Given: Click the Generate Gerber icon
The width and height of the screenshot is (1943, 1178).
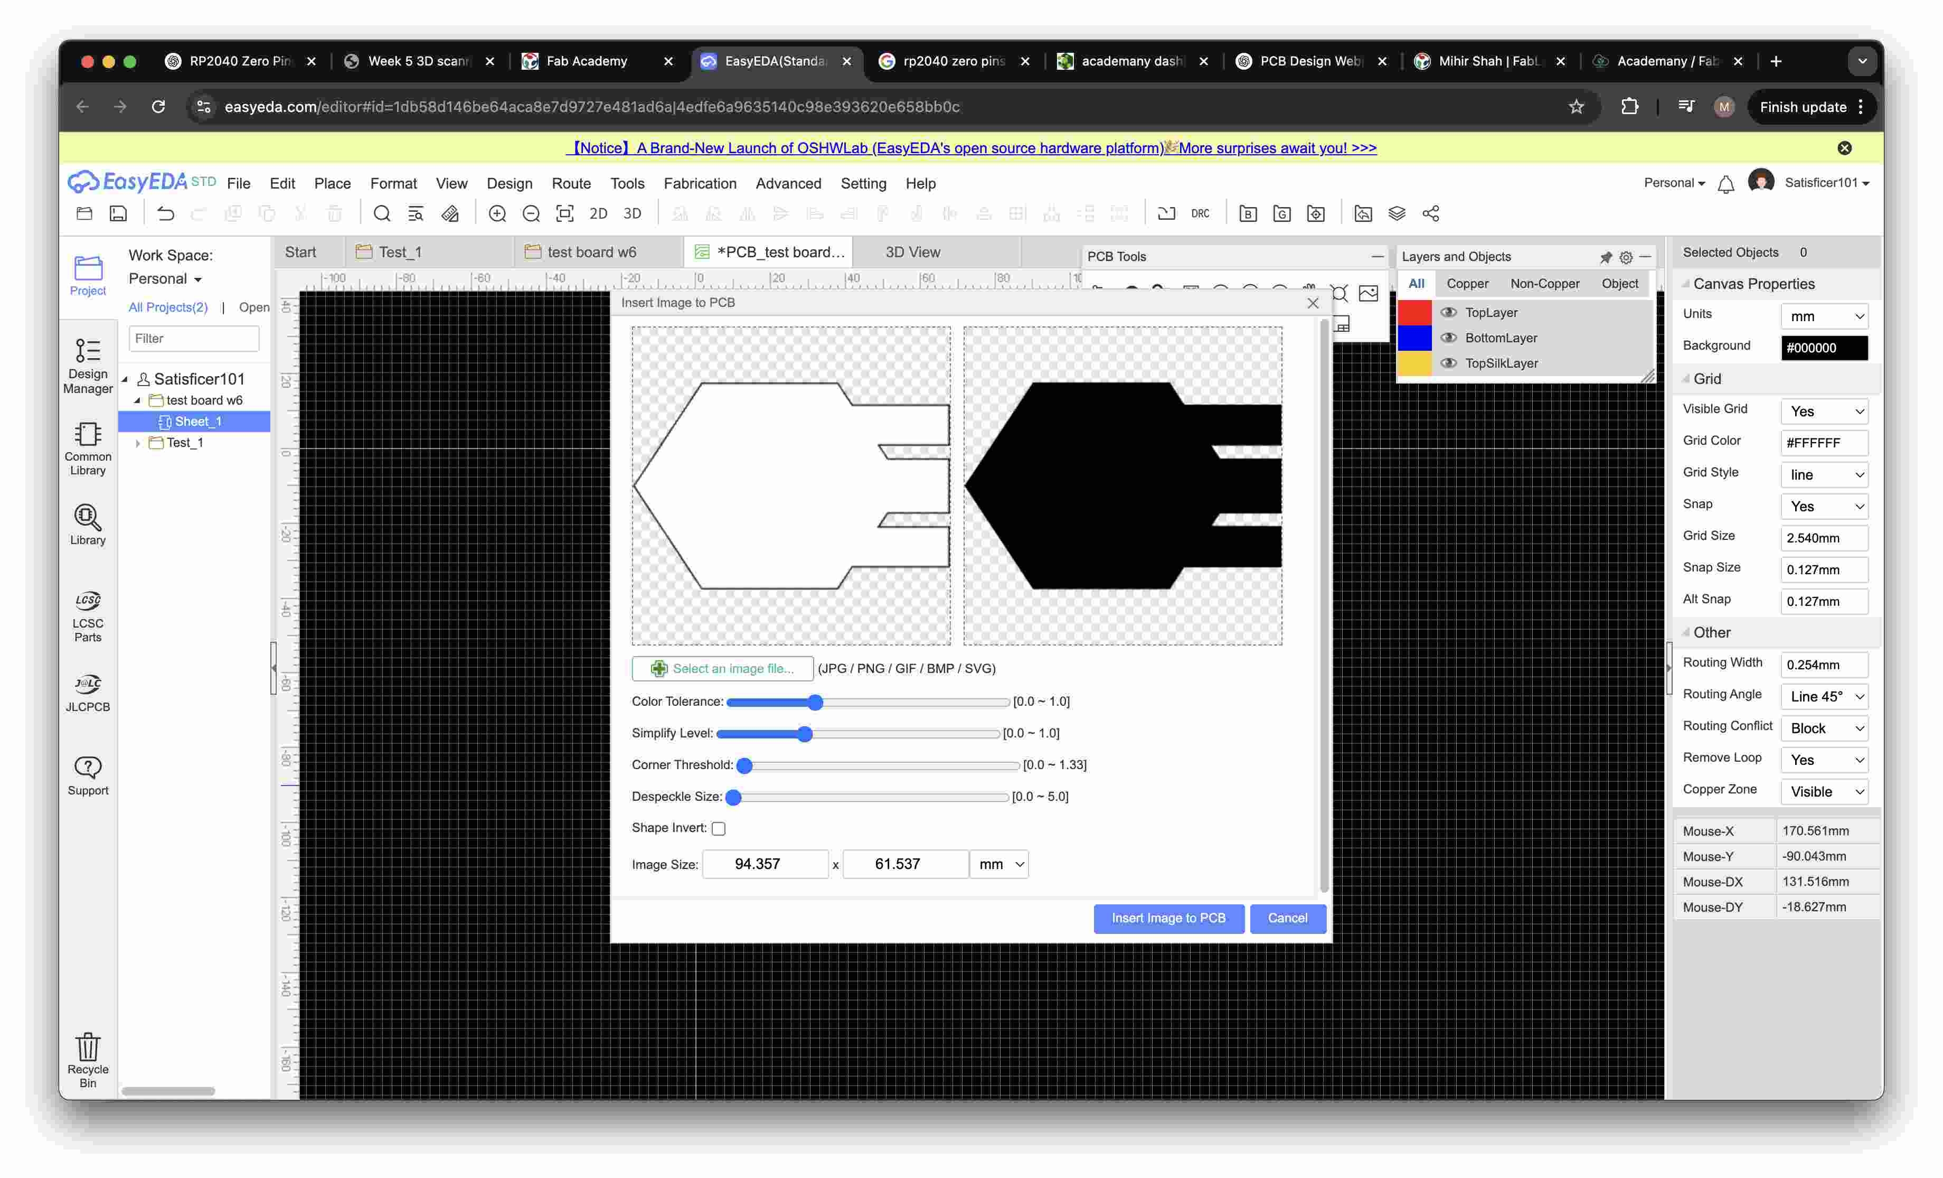Looking at the screenshot, I should click(x=1281, y=213).
